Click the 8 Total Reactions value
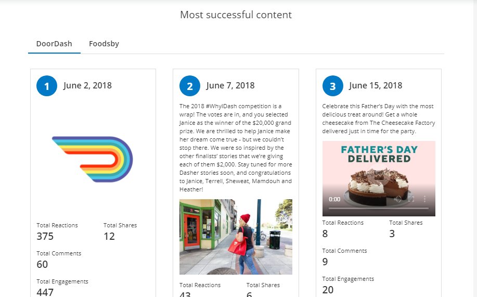The width and height of the screenshot is (477, 297). (325, 234)
